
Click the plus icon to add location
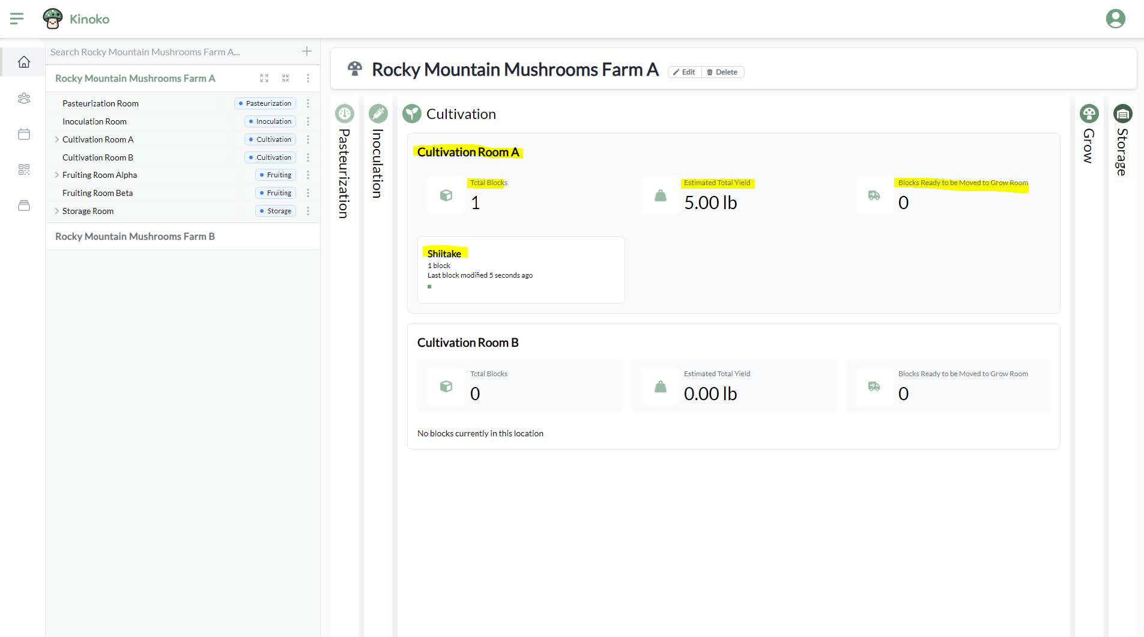coord(307,52)
